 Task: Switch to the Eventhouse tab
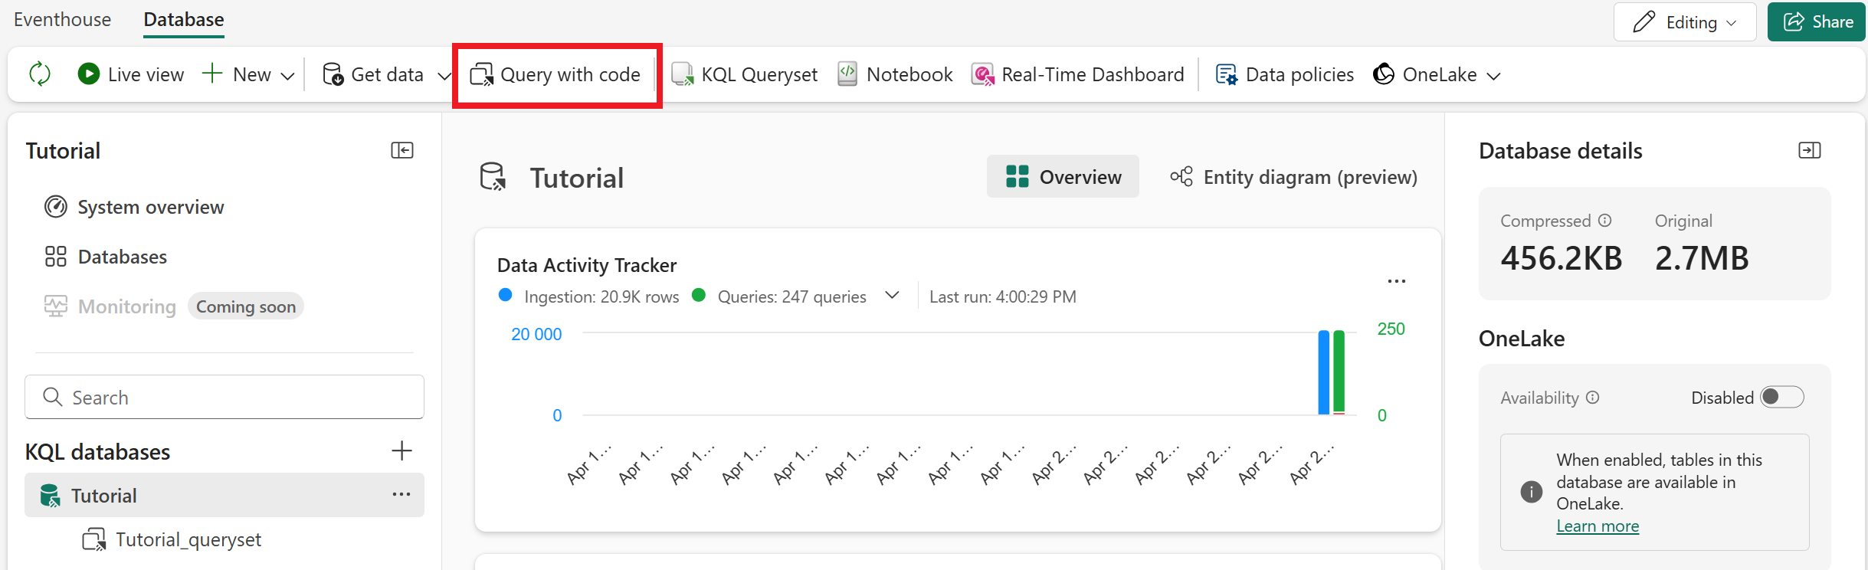pos(62,19)
